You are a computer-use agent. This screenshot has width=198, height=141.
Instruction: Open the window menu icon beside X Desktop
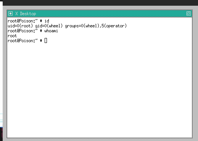coord(10,14)
